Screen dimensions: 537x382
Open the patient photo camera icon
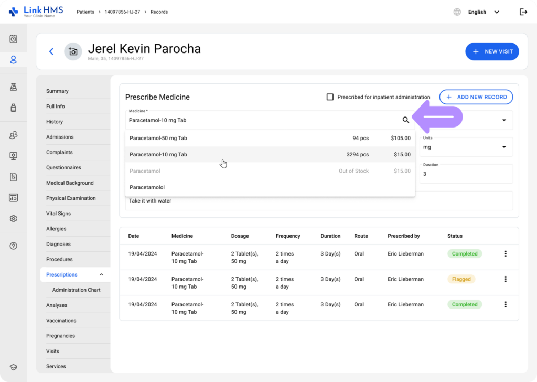[73, 51]
